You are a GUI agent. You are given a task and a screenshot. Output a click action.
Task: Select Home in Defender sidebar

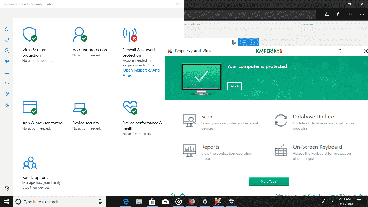pos(7,29)
